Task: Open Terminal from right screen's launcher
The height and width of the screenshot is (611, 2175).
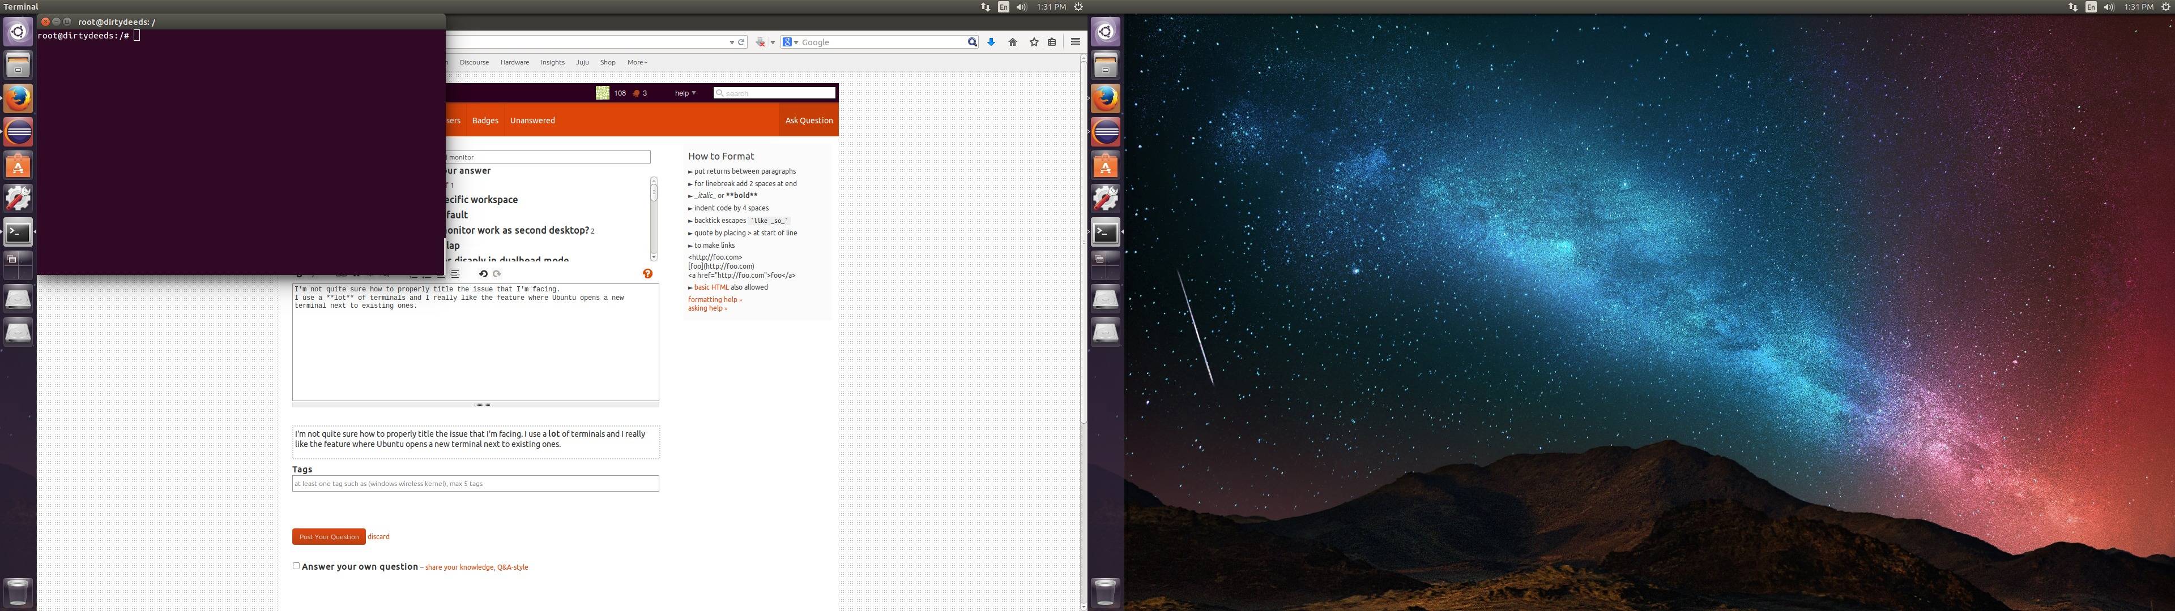Action: coord(1105,232)
